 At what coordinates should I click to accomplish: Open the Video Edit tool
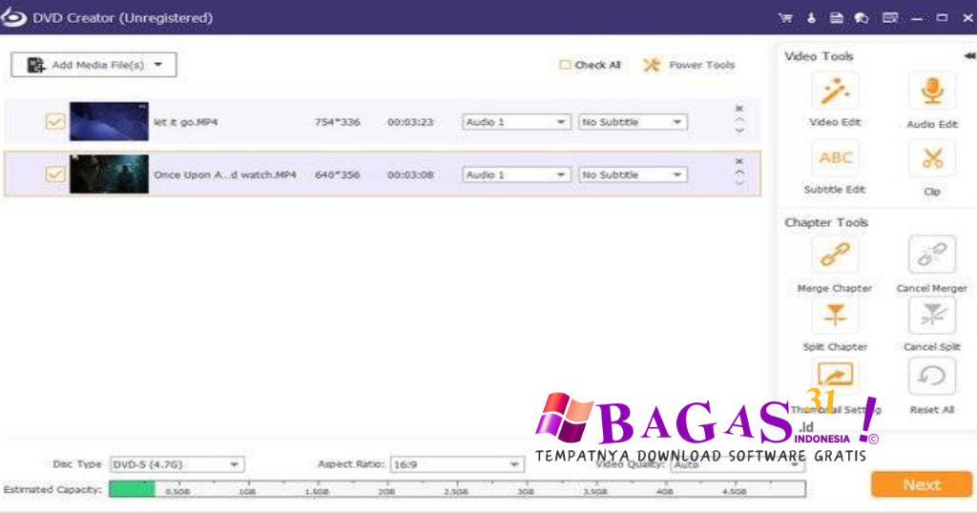click(x=835, y=92)
